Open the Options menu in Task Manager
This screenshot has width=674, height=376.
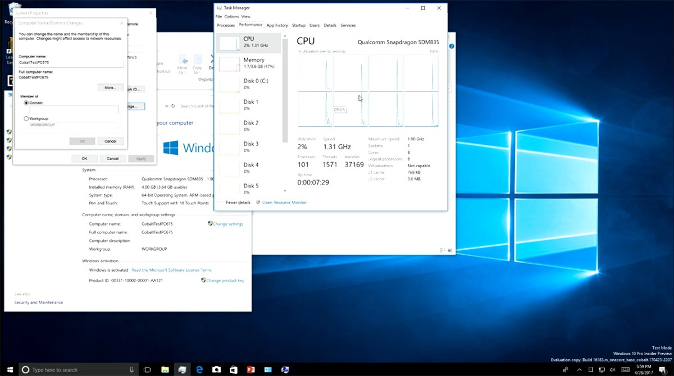point(231,17)
